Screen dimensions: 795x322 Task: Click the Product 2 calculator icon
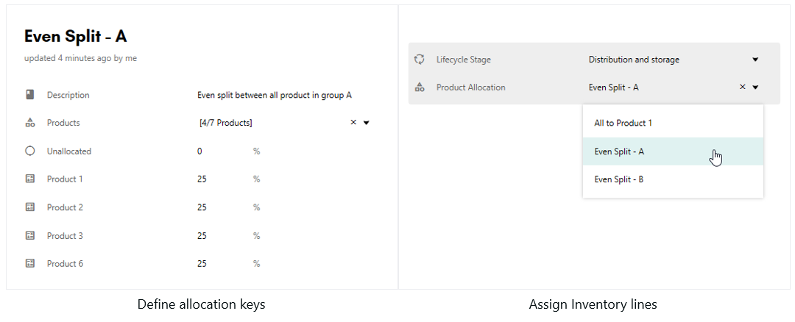[x=30, y=207]
